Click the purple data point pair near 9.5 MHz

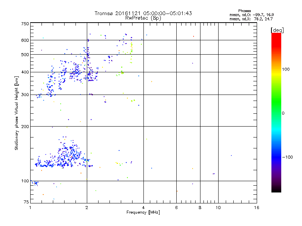(214, 174)
